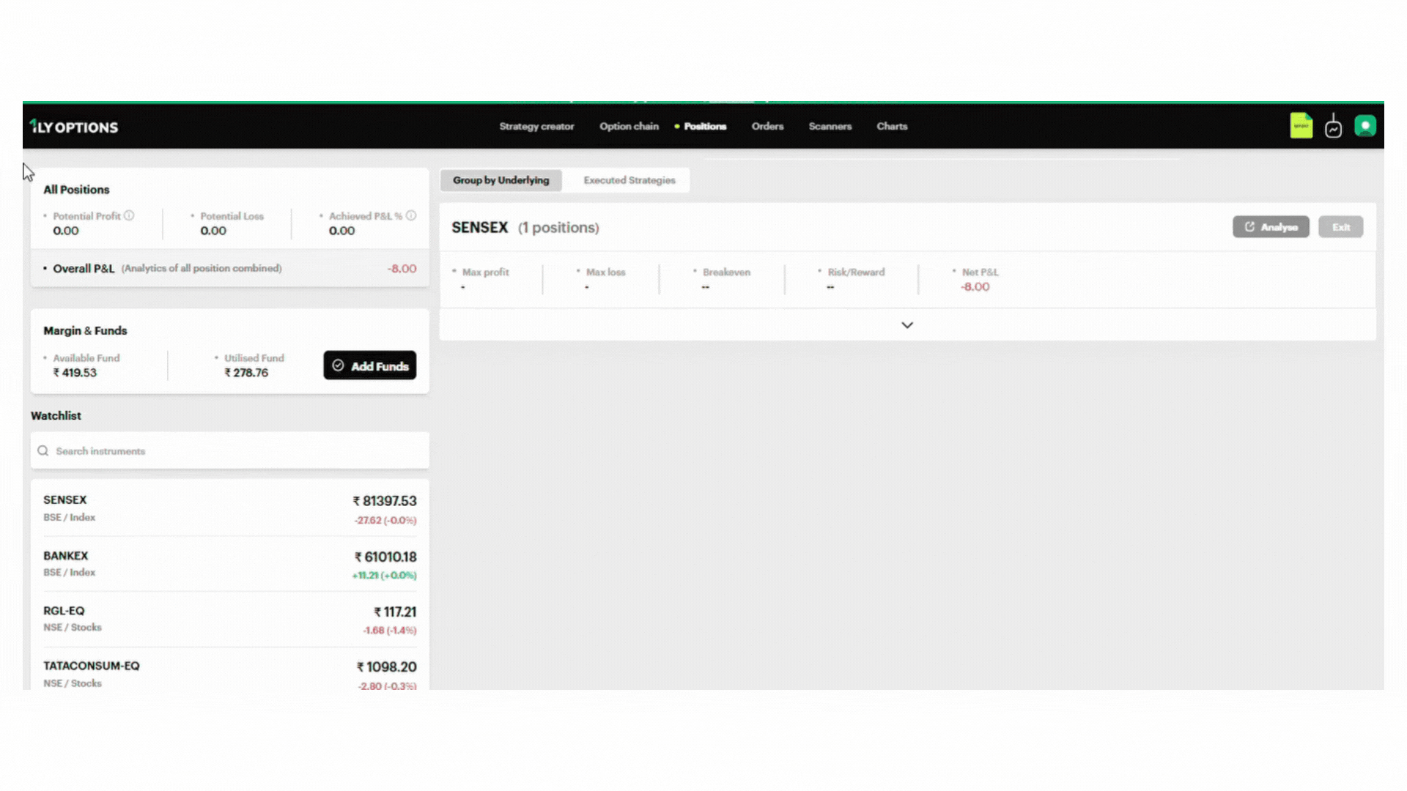Switch to Executed Strategies view
Screen dimensions: 1407x791
click(629, 180)
